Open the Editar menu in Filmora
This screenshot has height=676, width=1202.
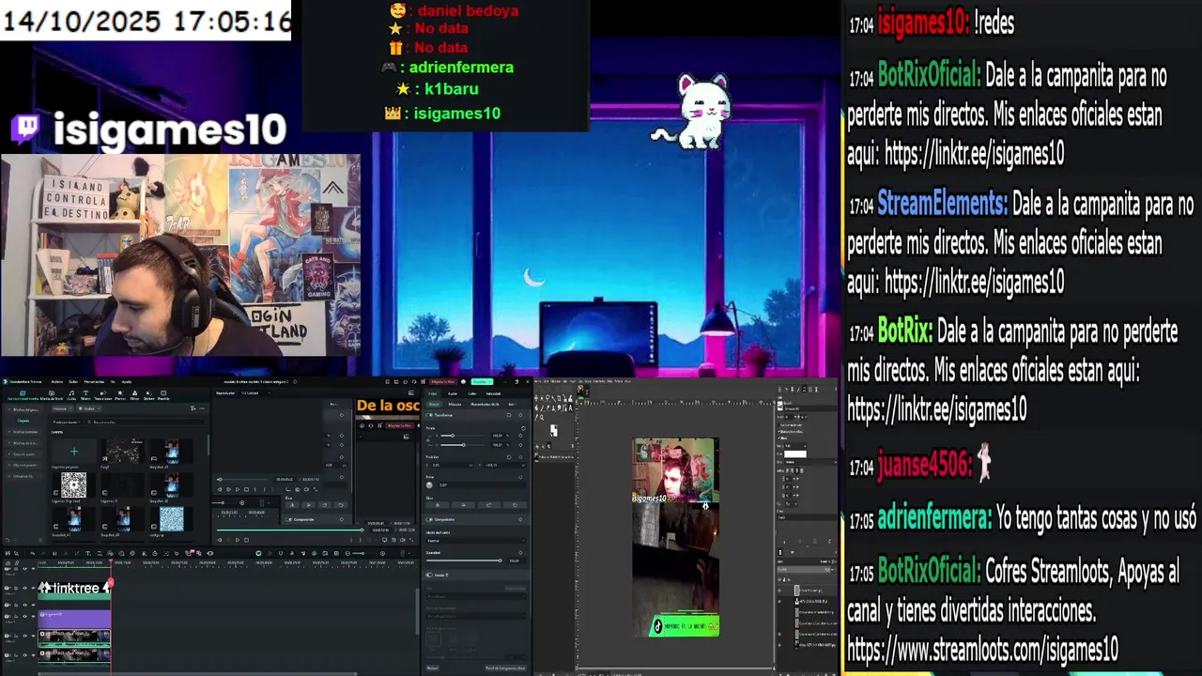(x=73, y=381)
